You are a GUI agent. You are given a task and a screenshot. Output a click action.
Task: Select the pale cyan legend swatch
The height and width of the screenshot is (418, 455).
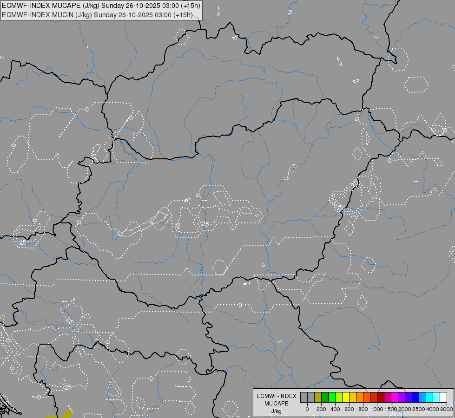[x=437, y=397]
